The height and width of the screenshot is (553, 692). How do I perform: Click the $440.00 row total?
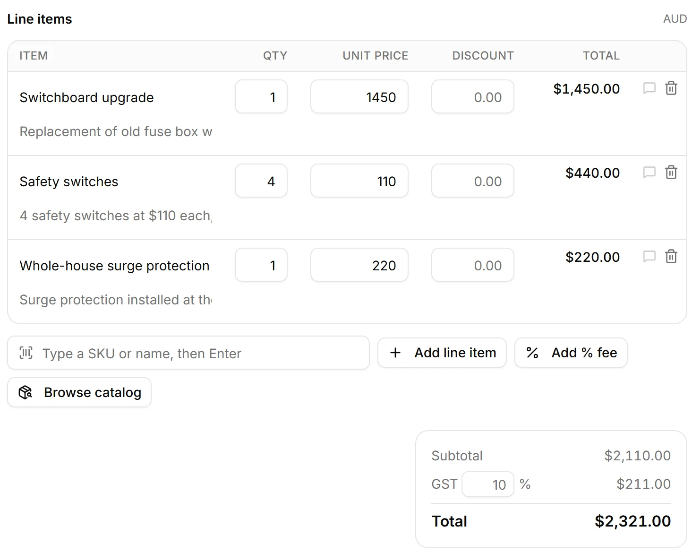coord(592,173)
